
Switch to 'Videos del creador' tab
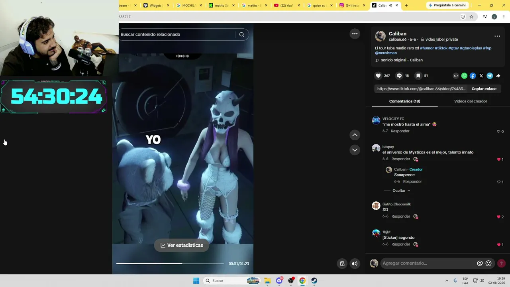coord(471,101)
